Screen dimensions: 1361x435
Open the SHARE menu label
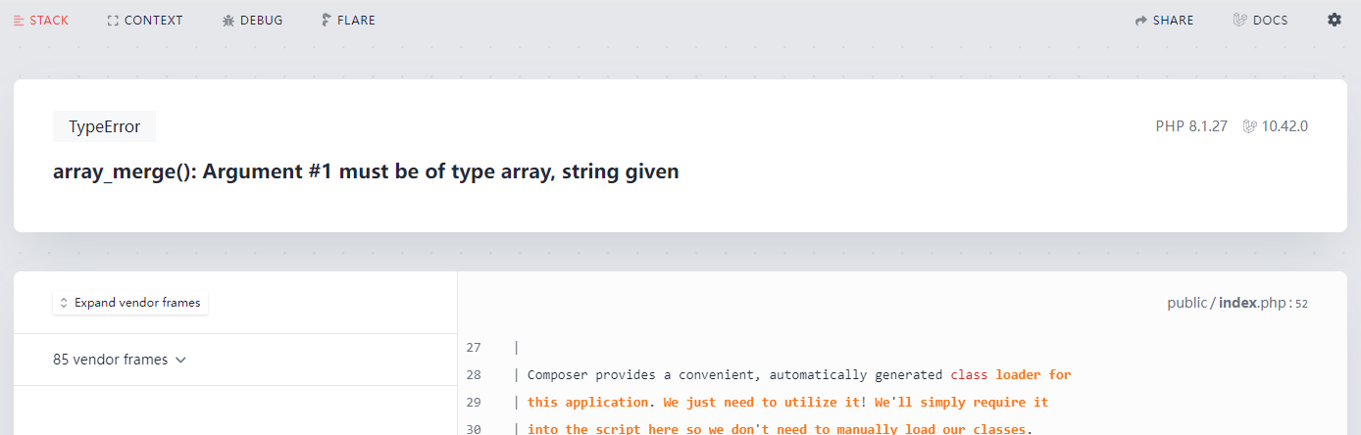1173,21
